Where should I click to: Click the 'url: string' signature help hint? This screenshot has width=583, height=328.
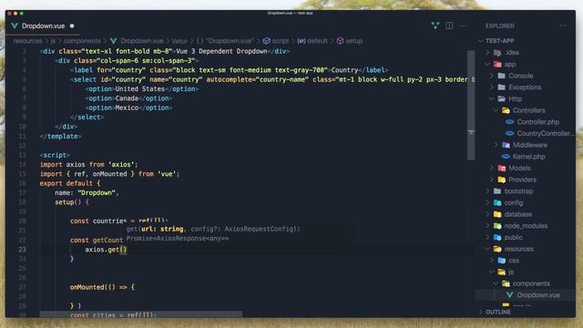tap(162, 229)
